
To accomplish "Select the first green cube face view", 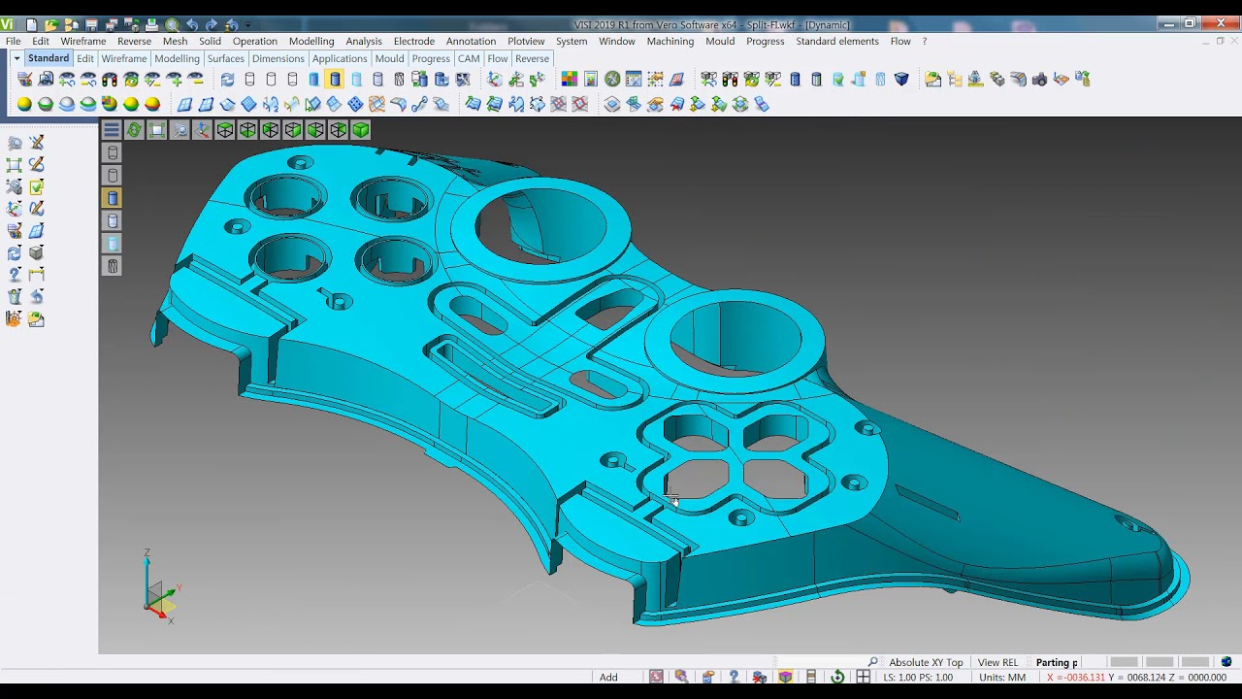I will click(x=225, y=130).
